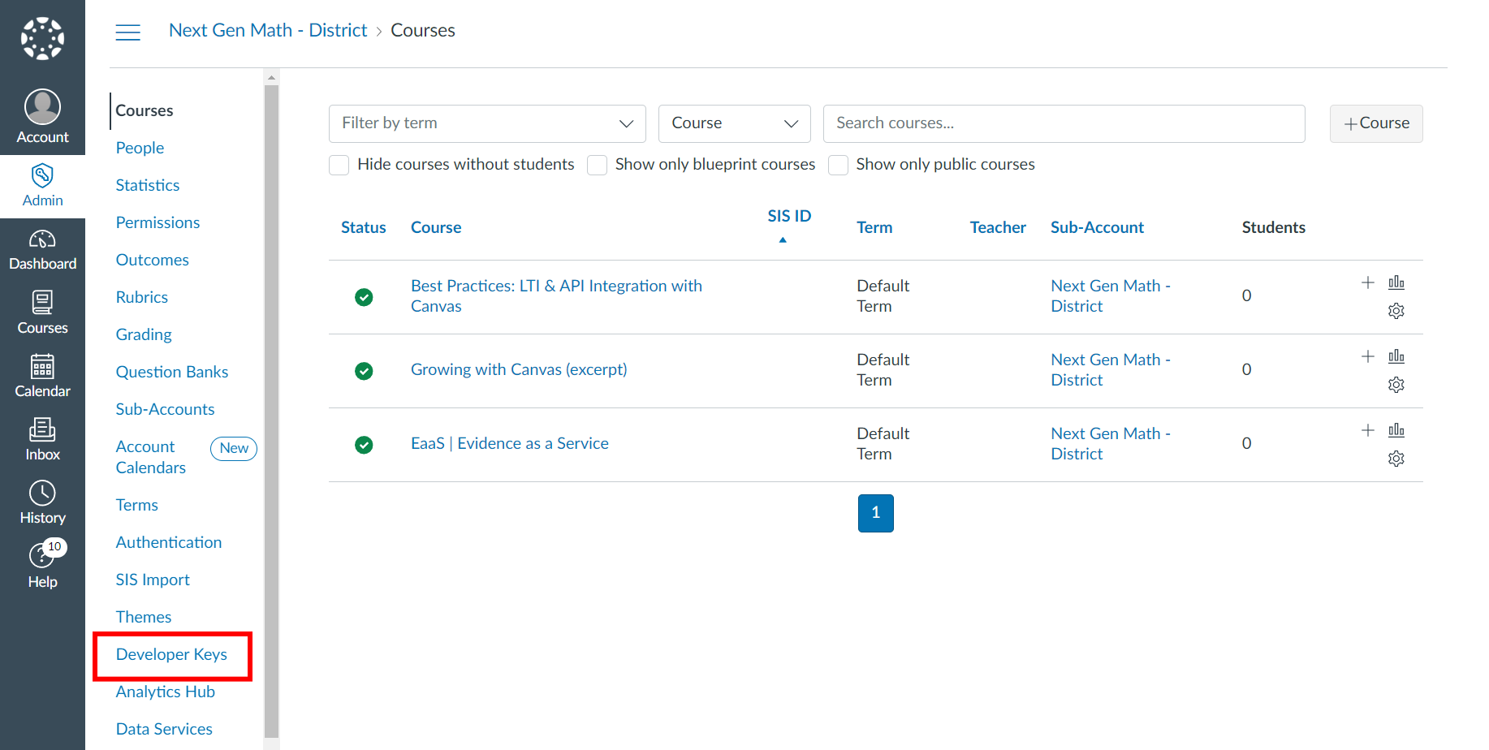Add users to Growing with Canvas course
1489x750 pixels.
coord(1368,356)
